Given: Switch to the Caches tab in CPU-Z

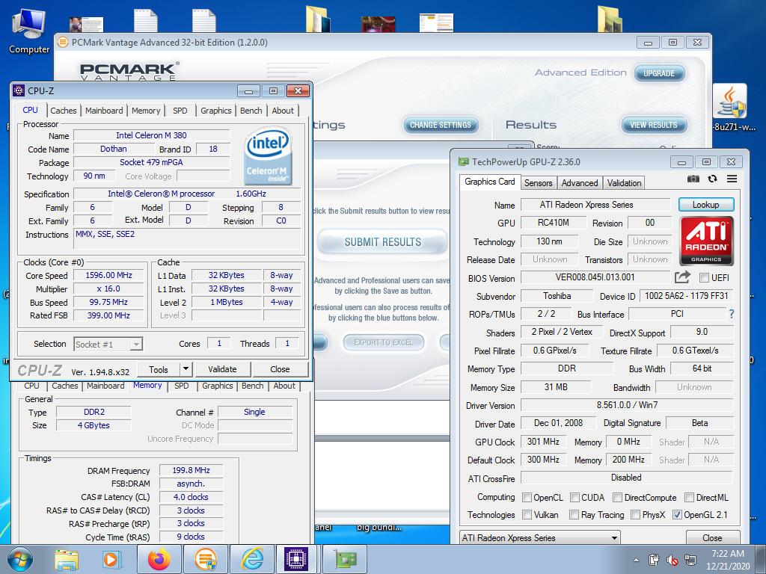Looking at the screenshot, I should [64, 111].
